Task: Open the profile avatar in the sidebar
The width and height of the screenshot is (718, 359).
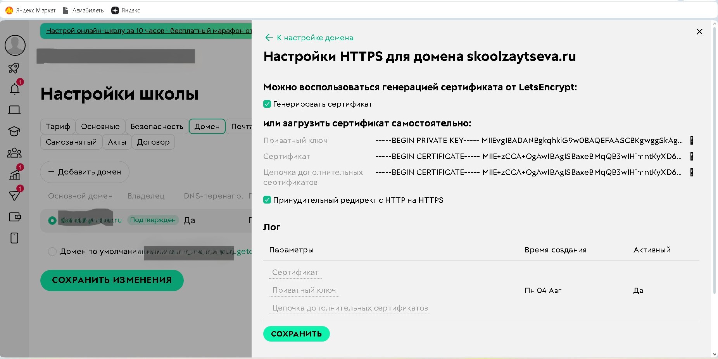Action: [x=15, y=45]
